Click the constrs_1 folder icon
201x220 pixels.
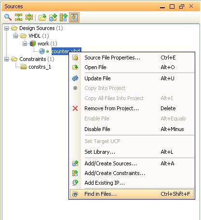coord(24,67)
